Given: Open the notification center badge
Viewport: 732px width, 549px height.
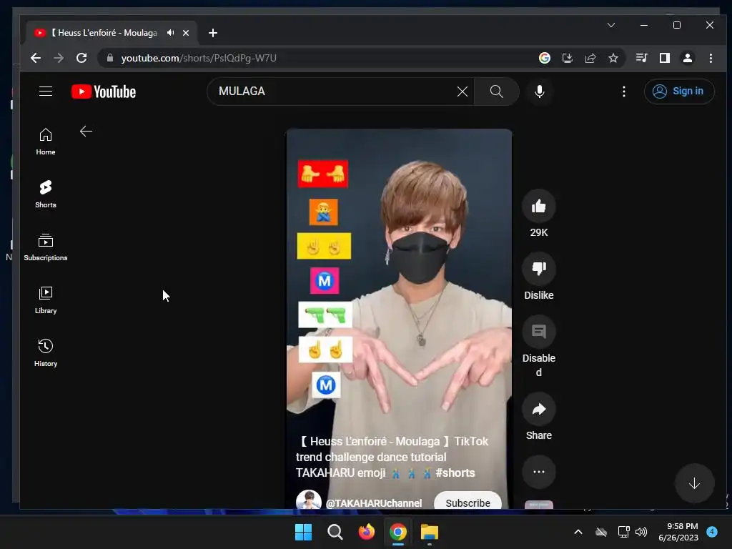Looking at the screenshot, I should 712,531.
